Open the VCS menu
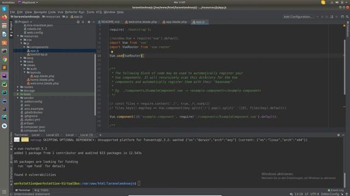 98,12
